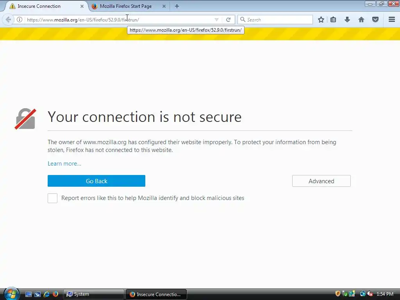Click the broken padlock warning icon
This screenshot has height=300, width=400.
click(x=25, y=119)
